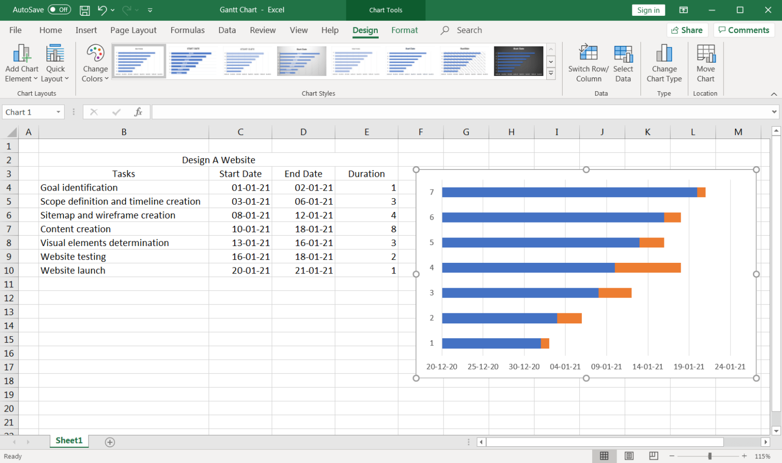This screenshot has width=782, height=463.
Task: Switch to Page Layout view
Action: point(629,456)
